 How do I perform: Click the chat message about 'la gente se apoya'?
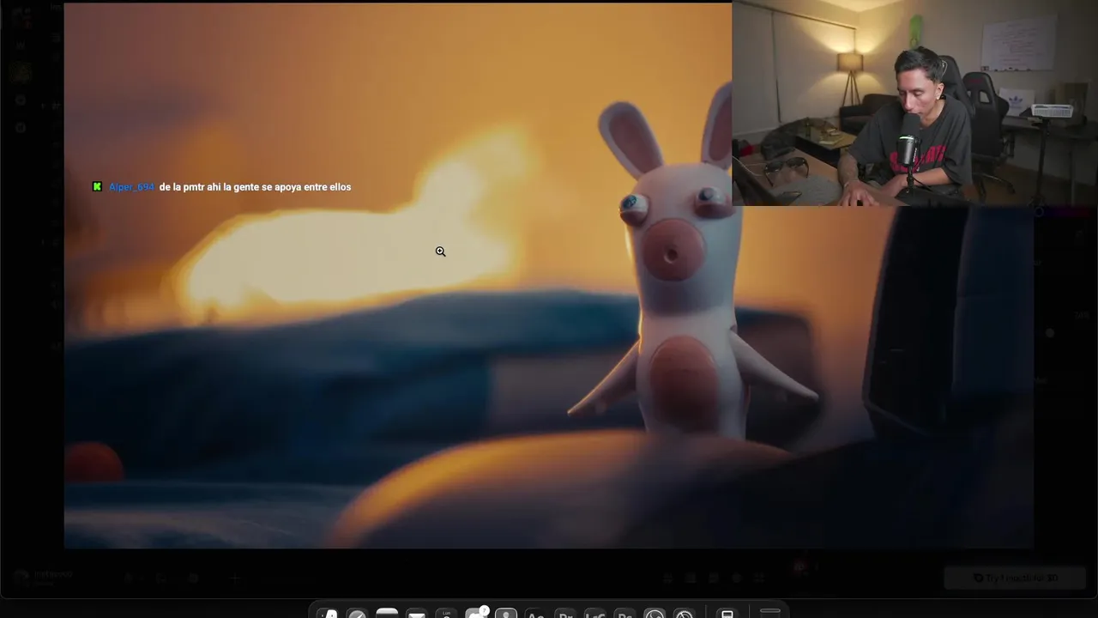(255, 187)
